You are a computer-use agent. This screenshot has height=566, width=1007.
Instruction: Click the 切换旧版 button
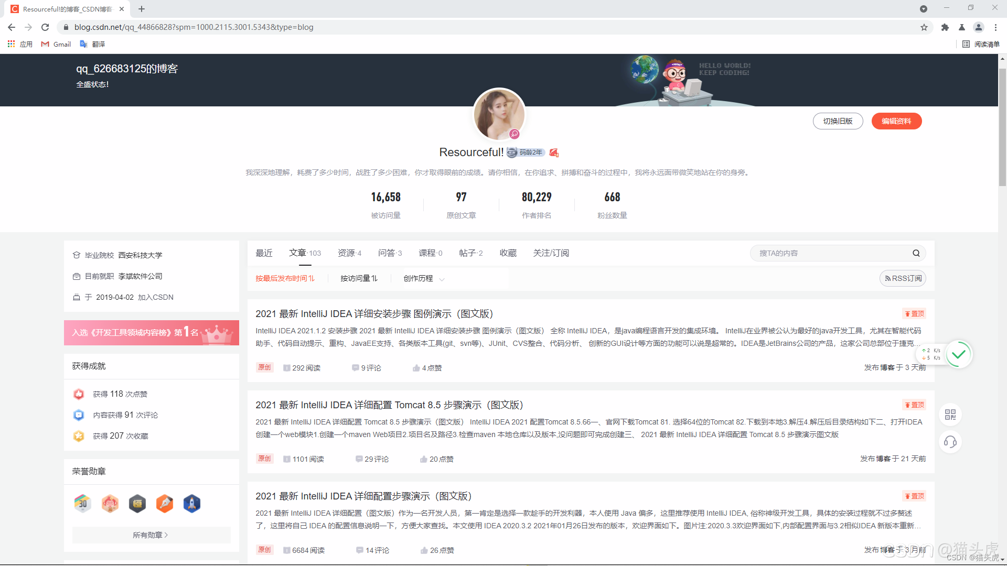(838, 121)
